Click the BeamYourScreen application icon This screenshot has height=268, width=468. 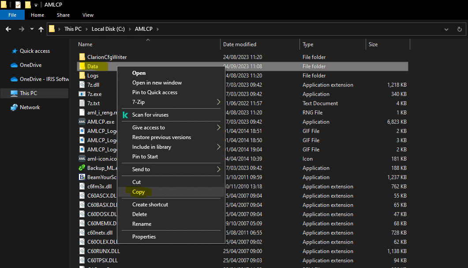[x=82, y=177]
